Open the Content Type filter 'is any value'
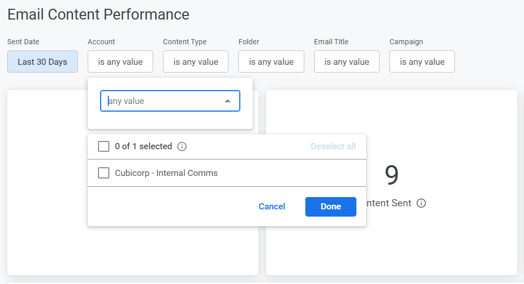This screenshot has width=524, height=284. (195, 62)
